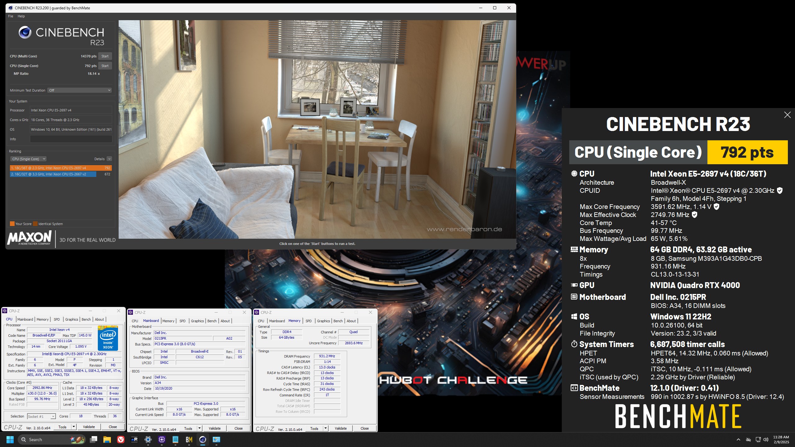Viewport: 795px width, 447px height.
Task: Select Graphics tab in CPU-Z Mainboard window
Action: click(x=198, y=321)
